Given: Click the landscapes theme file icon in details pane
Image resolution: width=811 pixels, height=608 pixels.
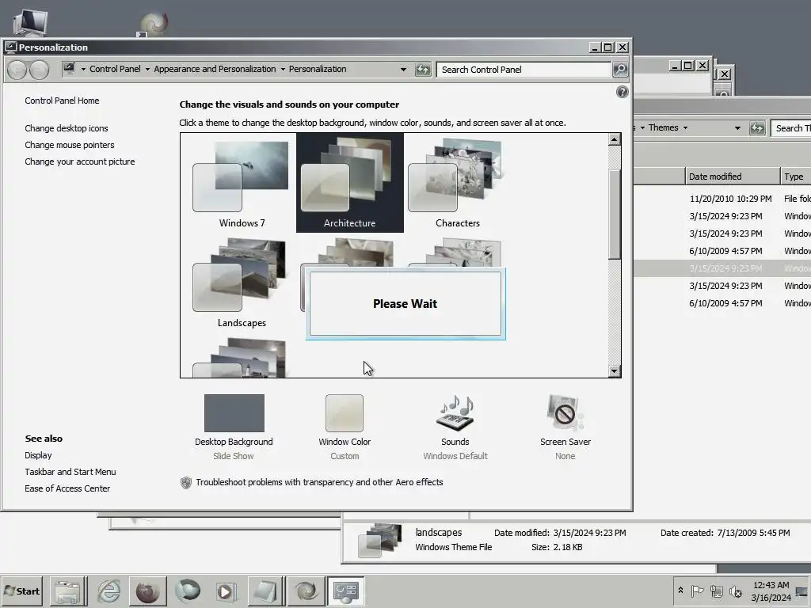Looking at the screenshot, I should click(380, 540).
